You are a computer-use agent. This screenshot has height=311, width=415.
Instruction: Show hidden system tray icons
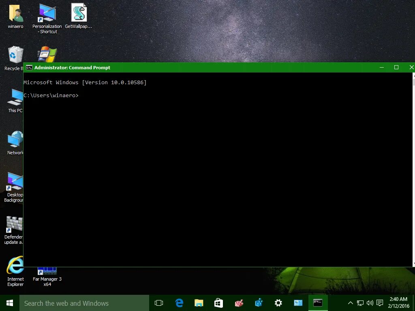click(x=351, y=303)
